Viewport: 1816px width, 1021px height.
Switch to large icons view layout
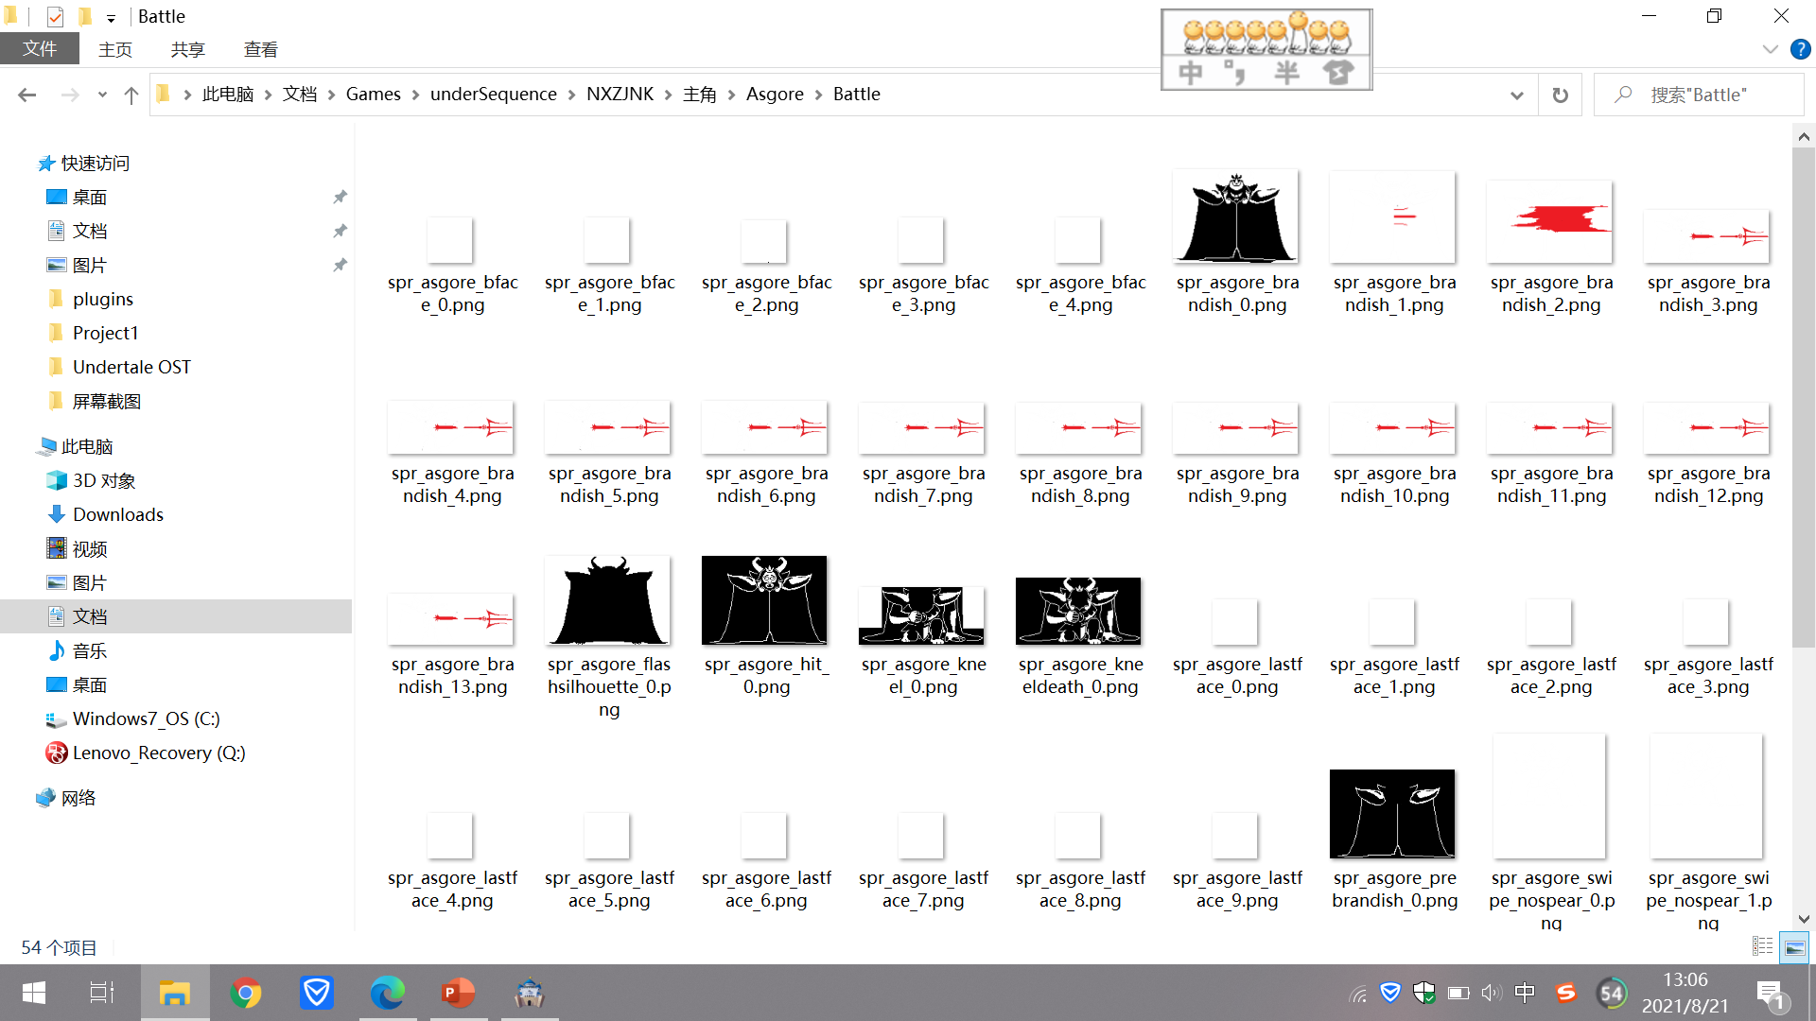point(1794,946)
